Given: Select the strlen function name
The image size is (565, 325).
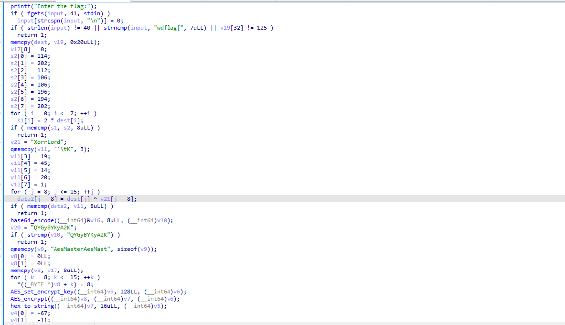Looking at the screenshot, I should [x=30, y=28].
